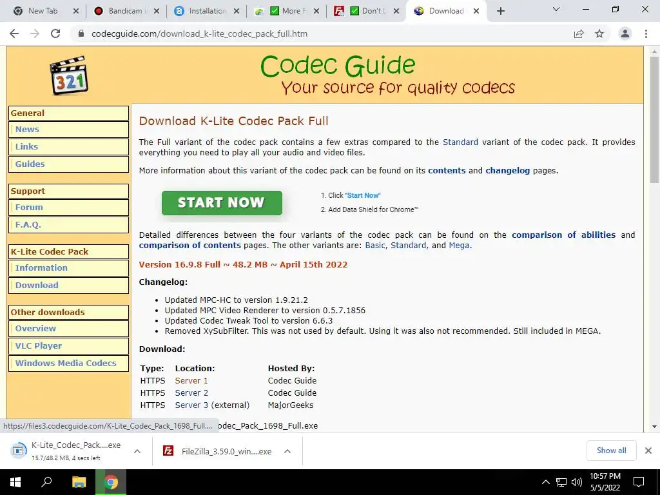Open News in the sidebar

pyautogui.click(x=68, y=130)
